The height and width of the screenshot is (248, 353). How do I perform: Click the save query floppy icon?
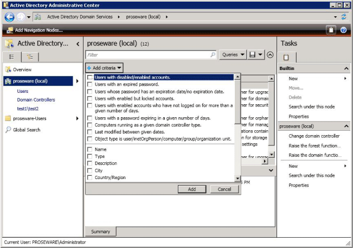point(252,55)
